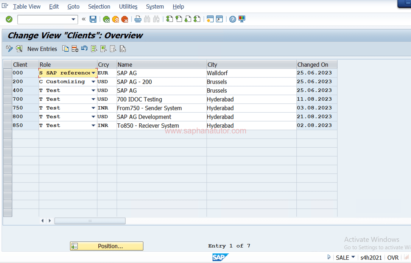Screen dimensions: 411x263
Task: Click the Create Shortcut icon
Action: click(219, 19)
